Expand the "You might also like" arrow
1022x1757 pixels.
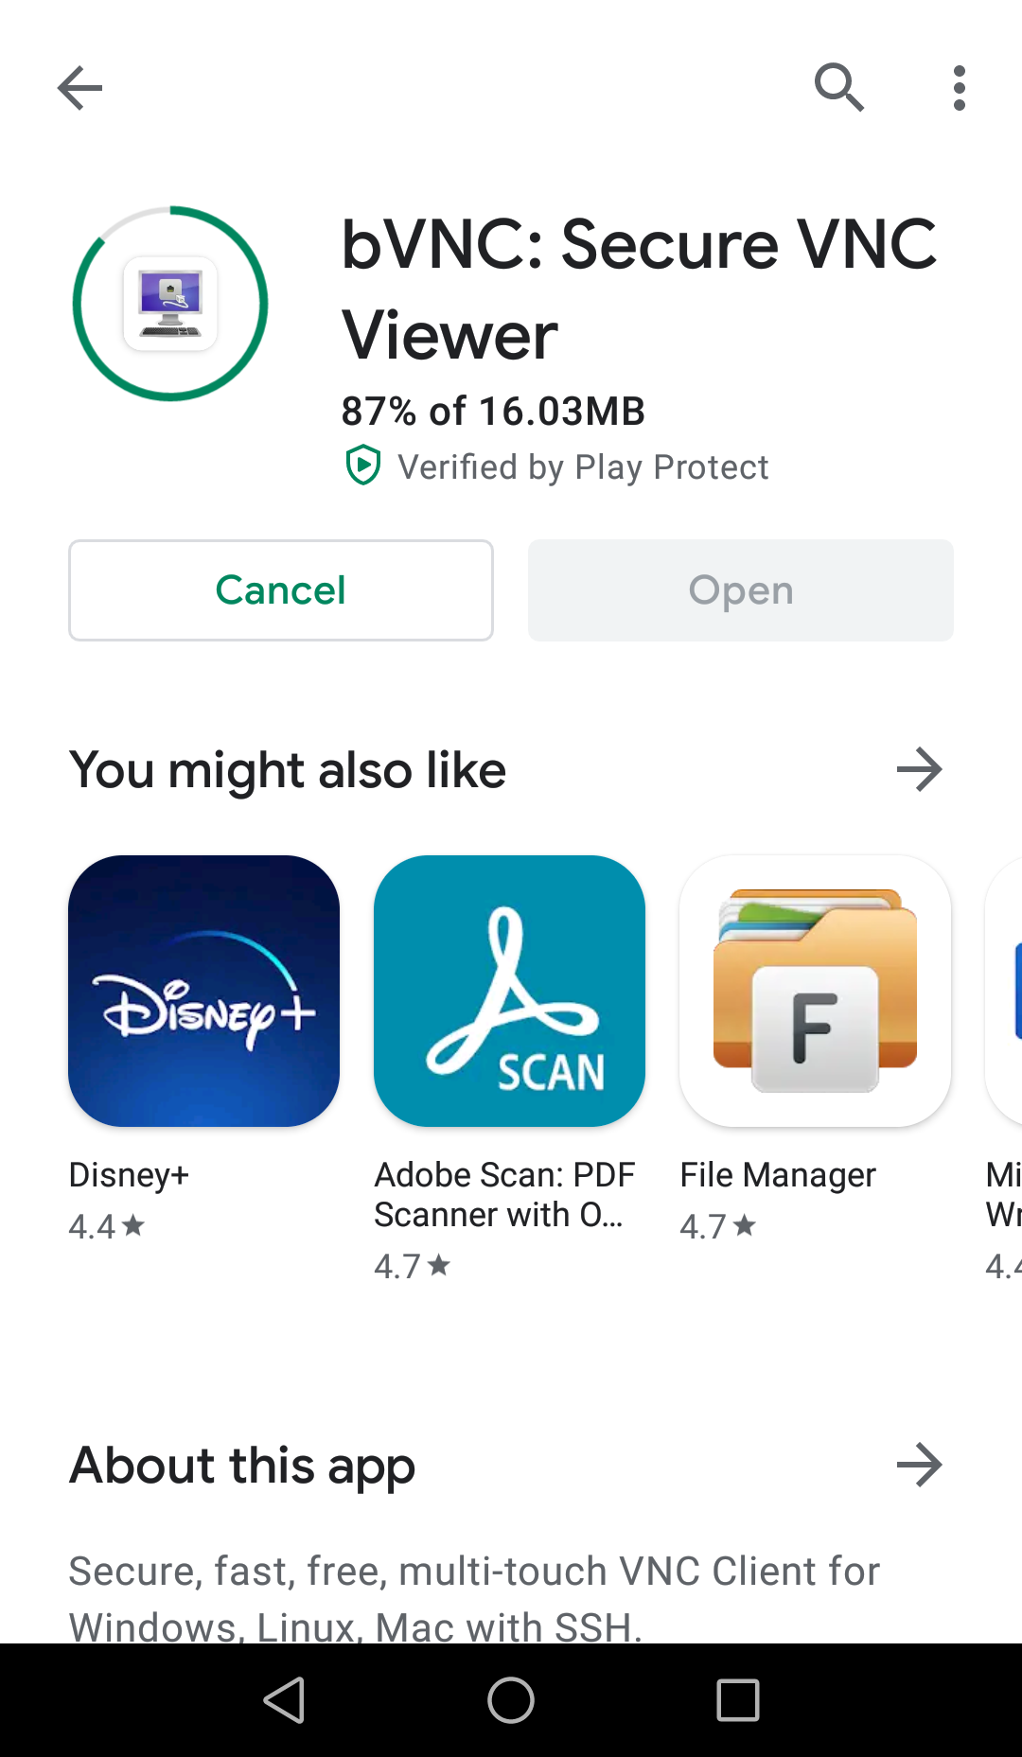coord(919,769)
